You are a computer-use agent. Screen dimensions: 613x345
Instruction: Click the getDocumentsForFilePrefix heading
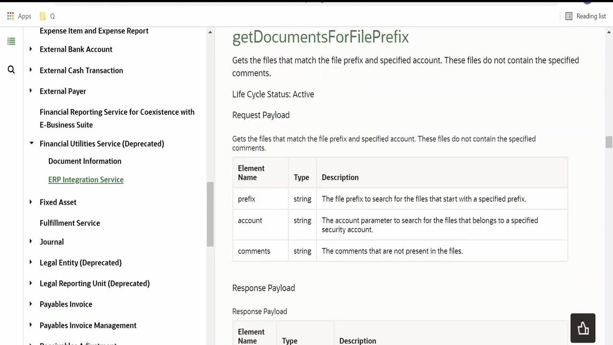(x=320, y=37)
